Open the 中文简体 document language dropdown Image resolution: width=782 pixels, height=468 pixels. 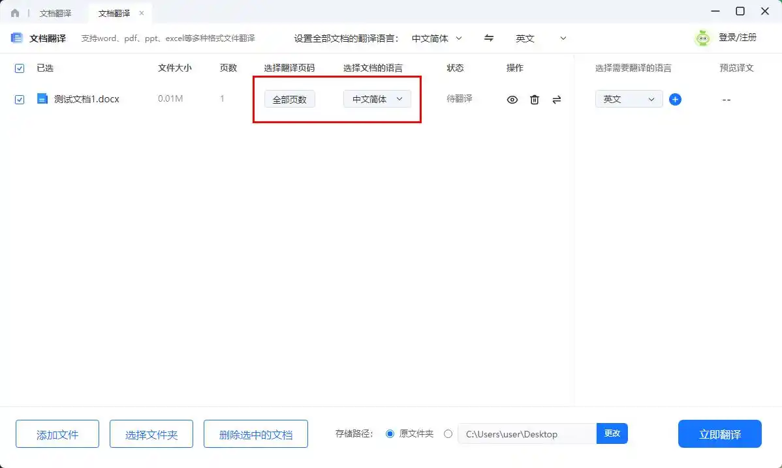click(377, 99)
